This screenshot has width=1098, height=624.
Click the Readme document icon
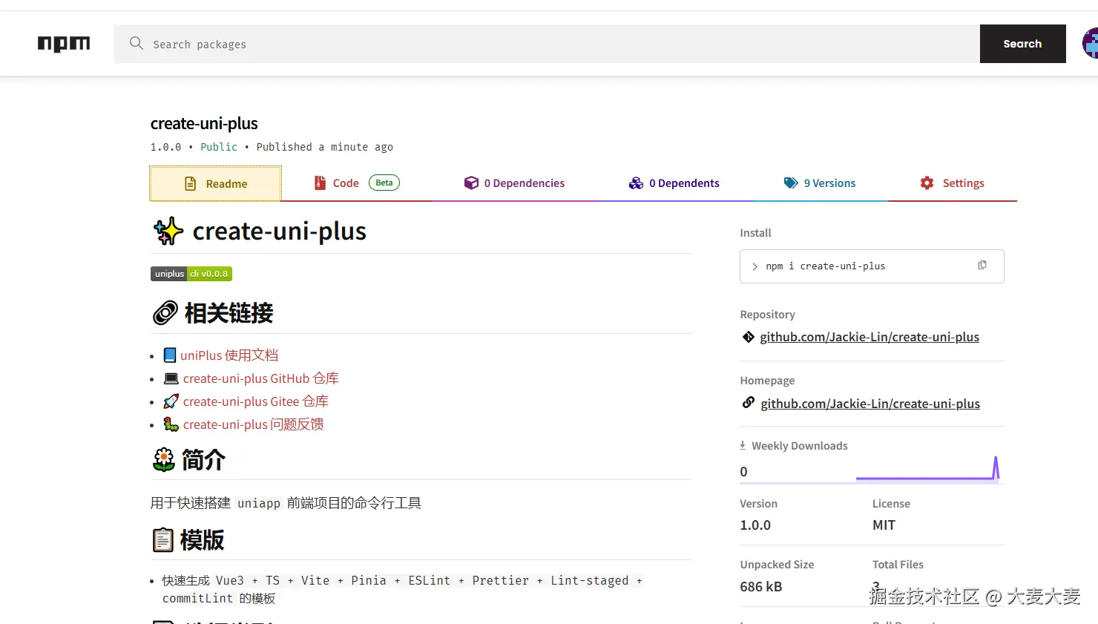[191, 183]
